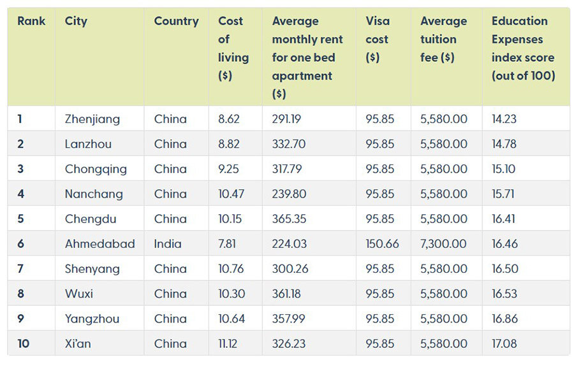The image size is (574, 369).
Task: Click the Chongqing city cell
Action: click(96, 169)
